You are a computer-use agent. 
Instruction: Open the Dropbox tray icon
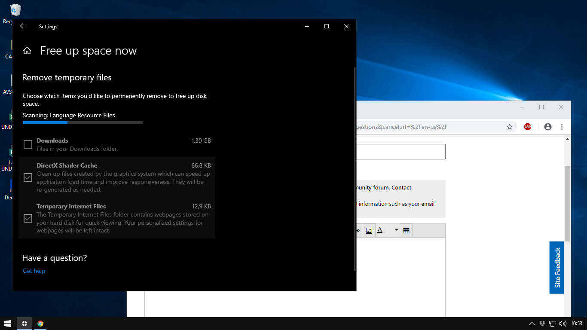point(542,324)
